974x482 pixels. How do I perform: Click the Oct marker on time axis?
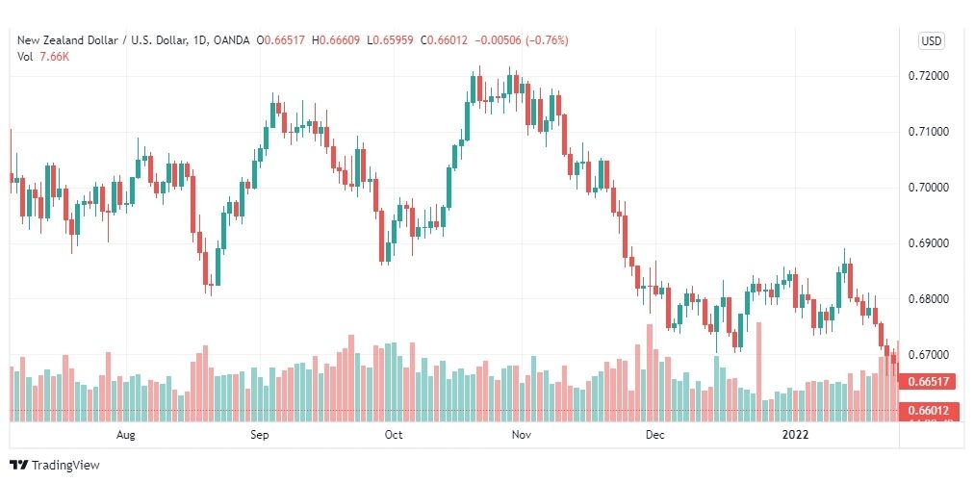point(394,435)
